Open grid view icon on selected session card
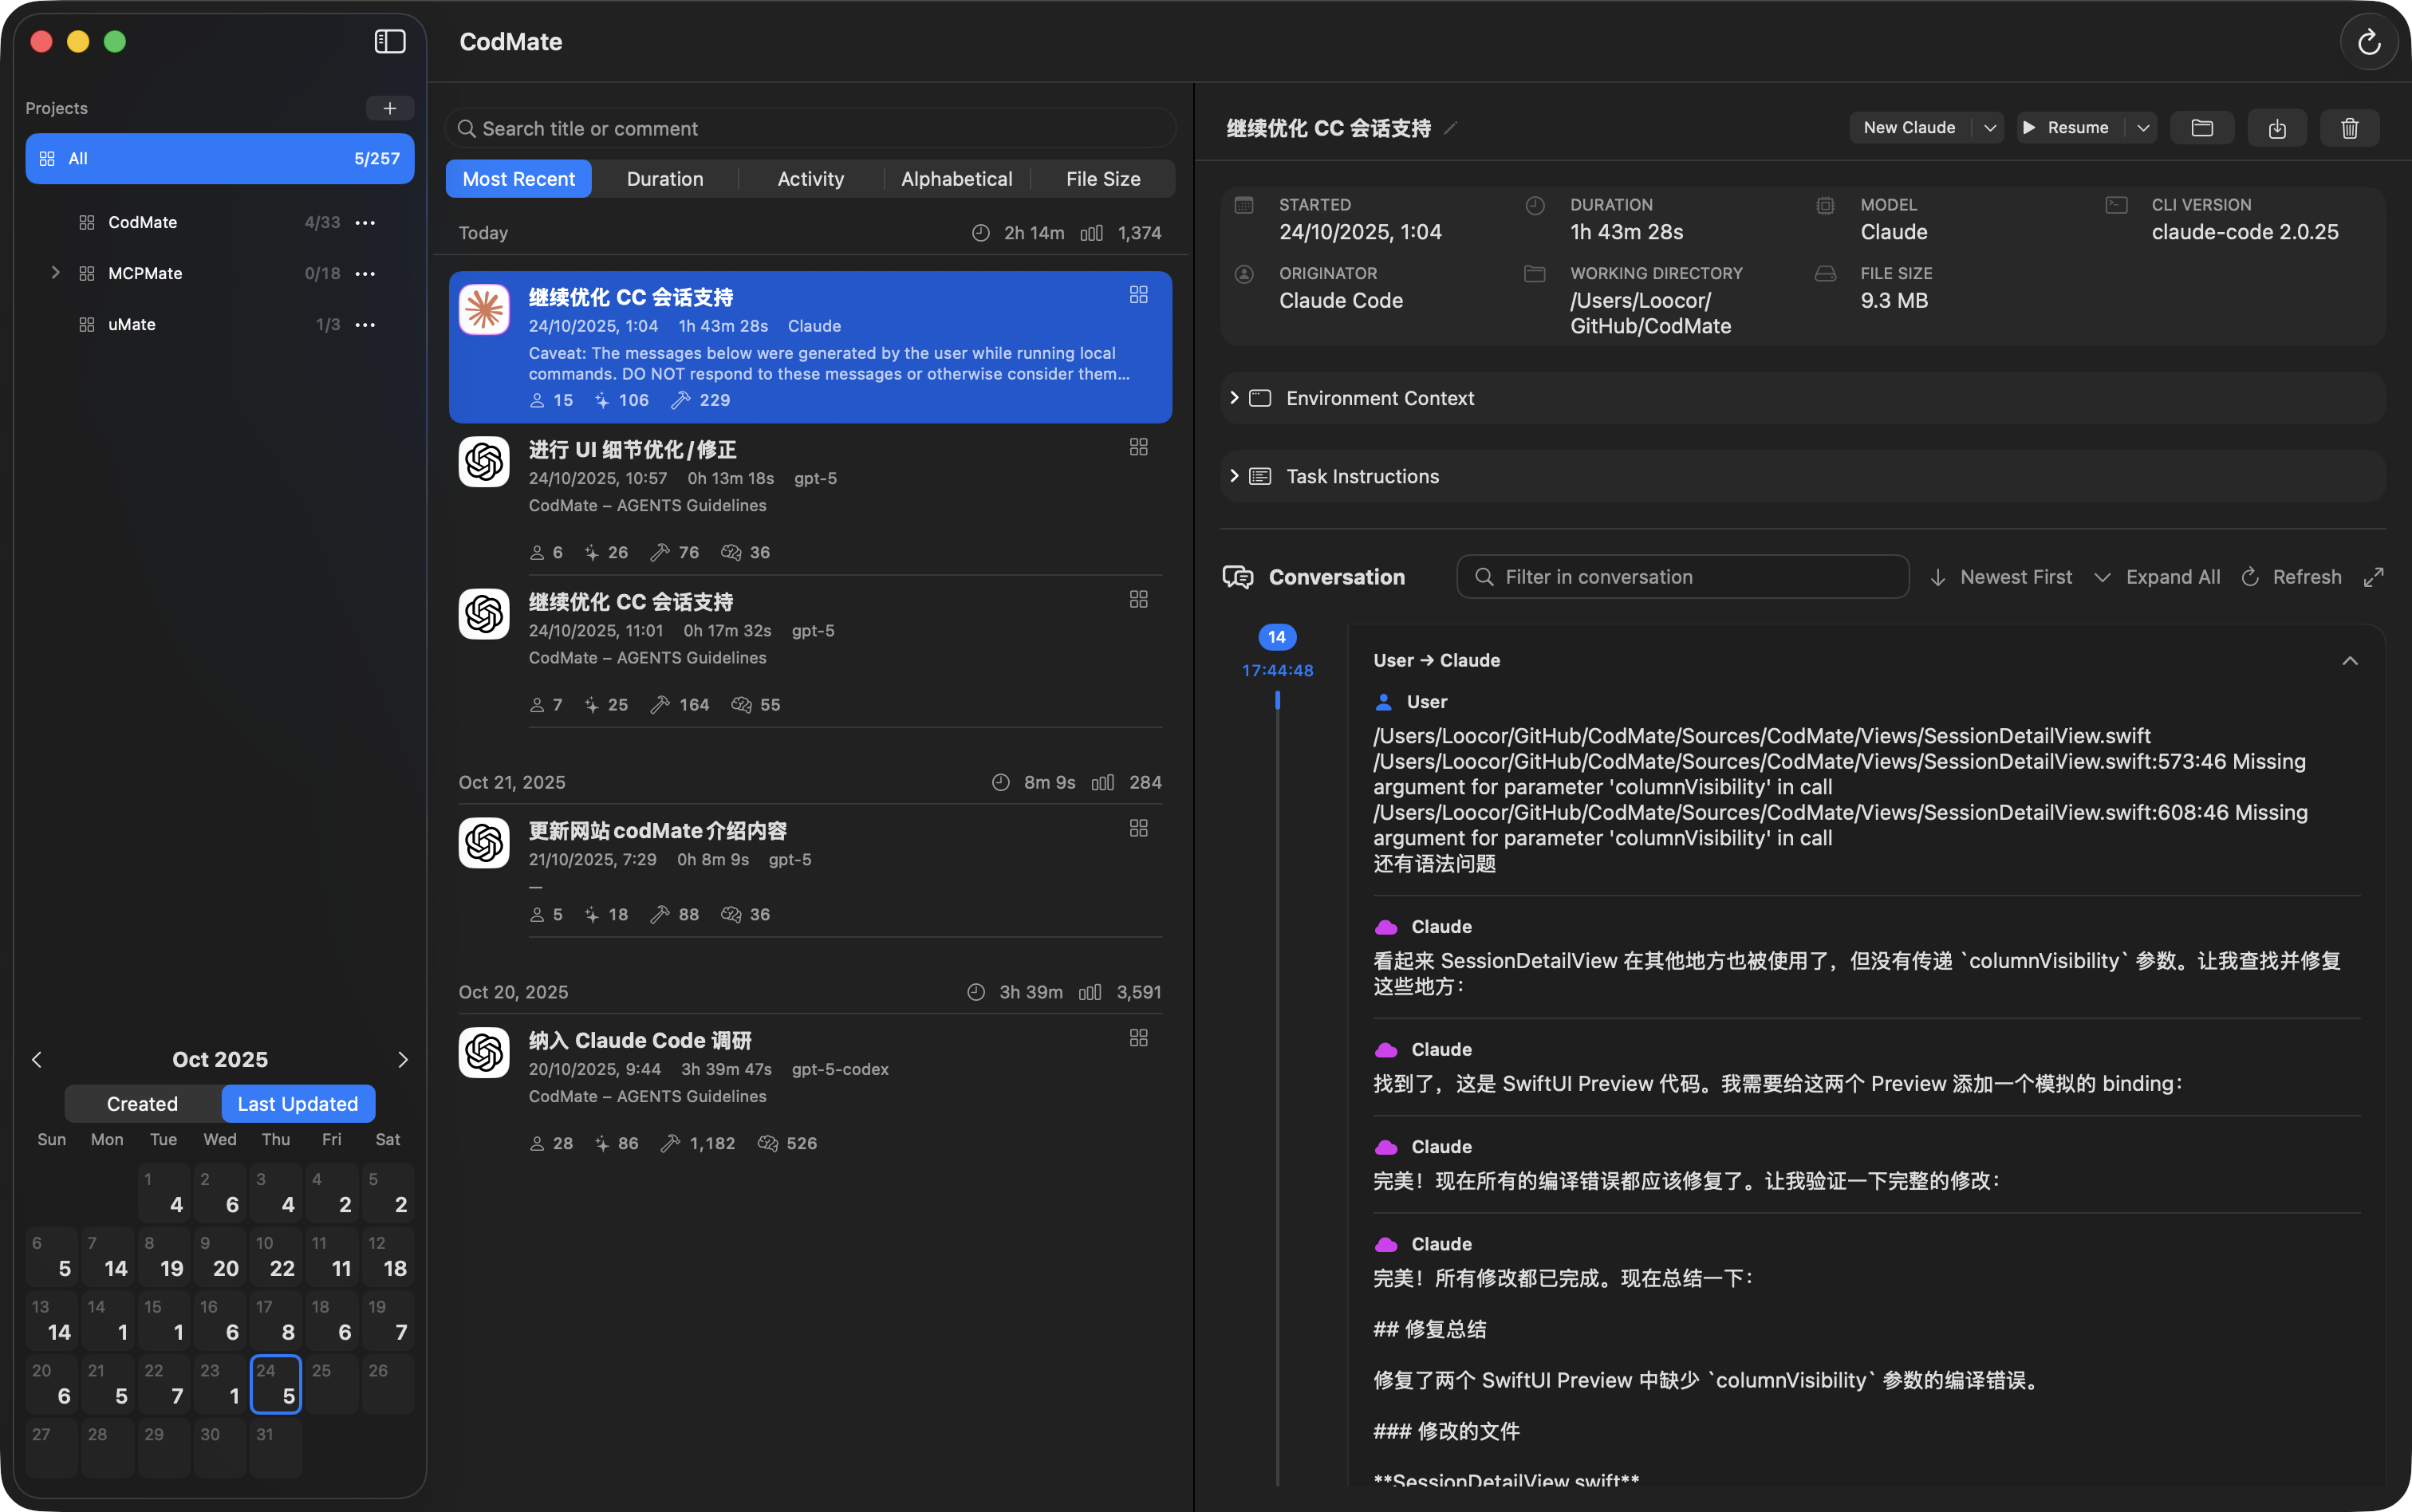Viewport: 2412px width, 1512px height. (1139, 294)
